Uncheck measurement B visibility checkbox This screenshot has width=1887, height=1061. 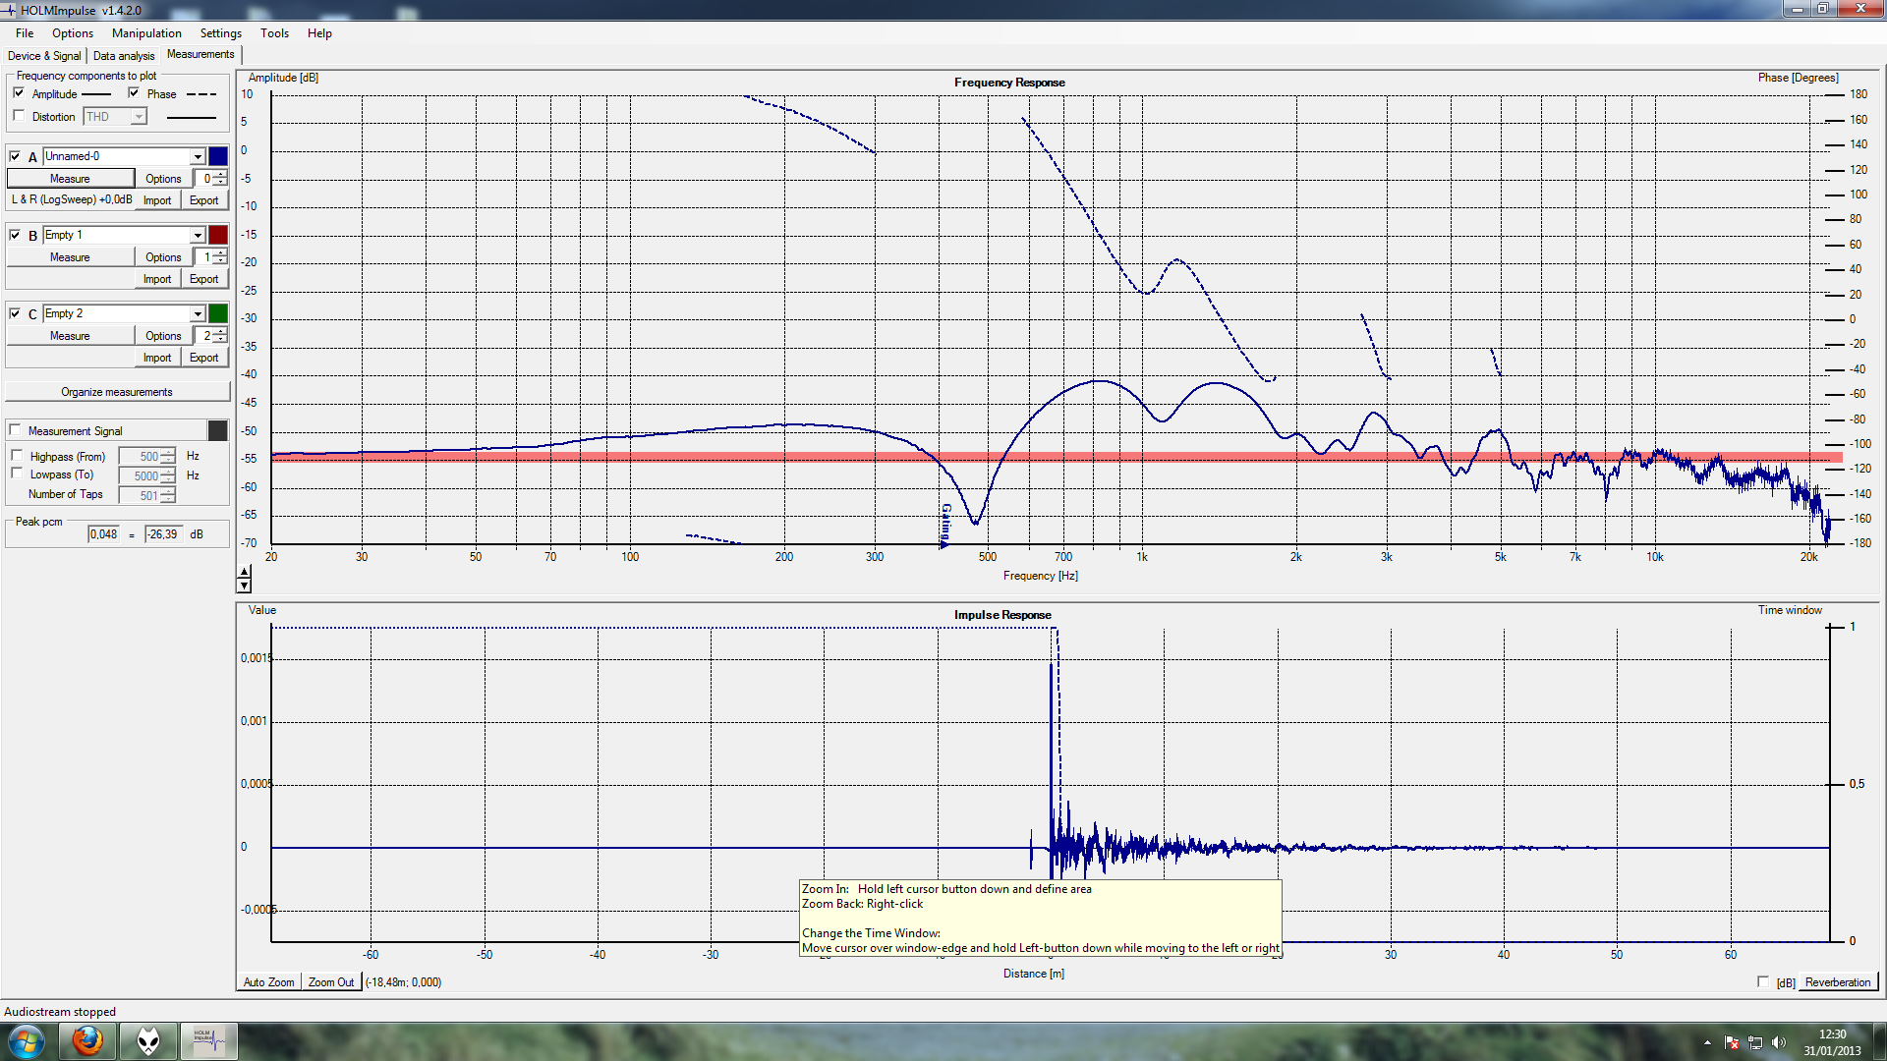[x=15, y=235]
